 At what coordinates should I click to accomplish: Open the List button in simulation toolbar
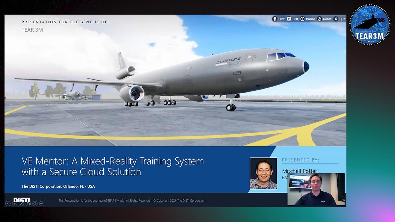click(292, 19)
